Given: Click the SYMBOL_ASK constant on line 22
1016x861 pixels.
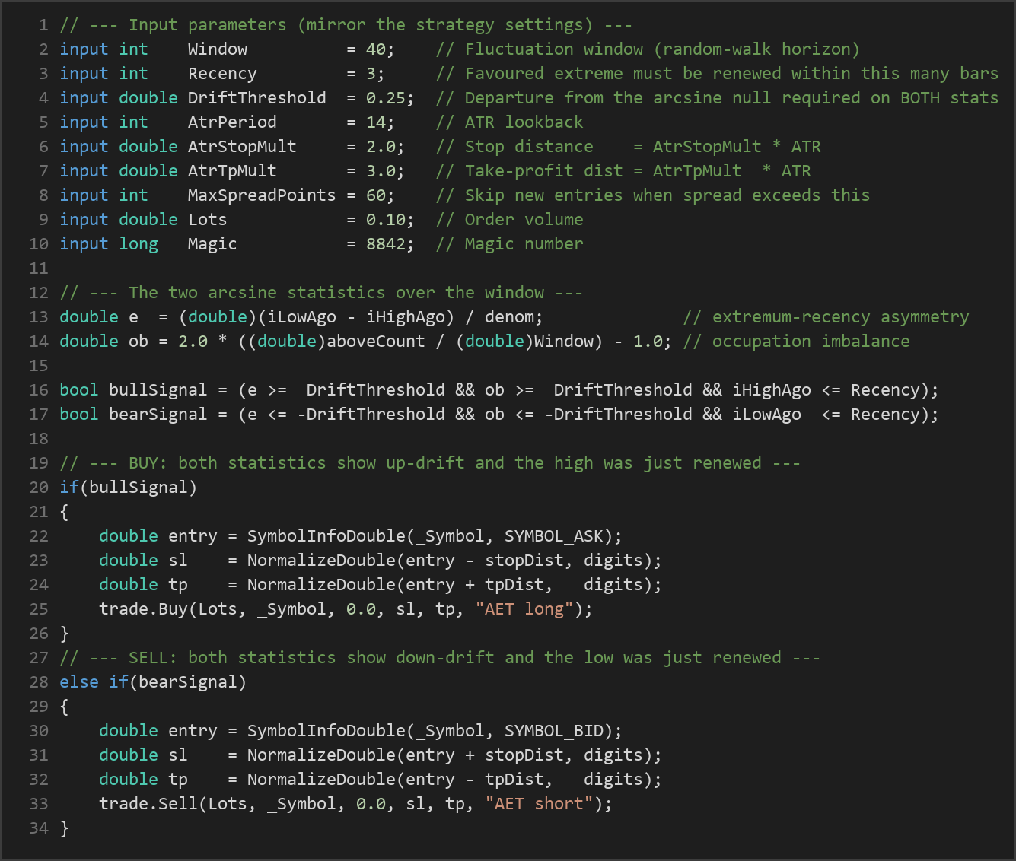Looking at the screenshot, I should coord(554,536).
